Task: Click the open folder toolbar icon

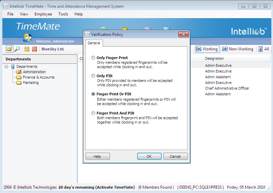Action: pyautogui.click(x=9, y=49)
